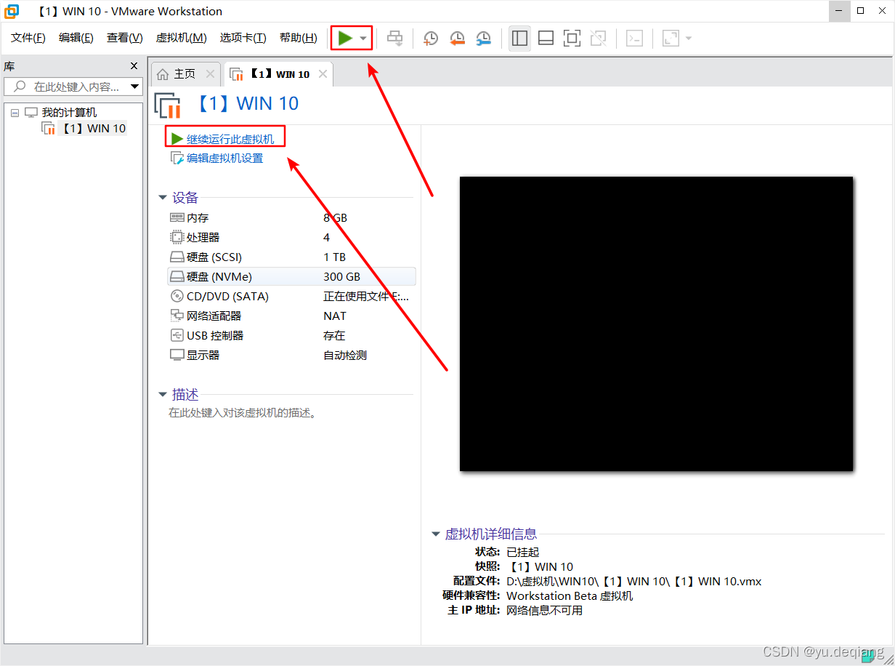
Task: Select the USB 控制器 device row
Action: (291, 335)
